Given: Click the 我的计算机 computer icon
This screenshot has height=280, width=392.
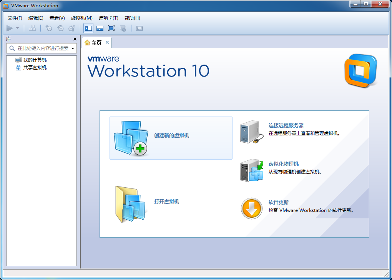Looking at the screenshot, I should (18, 60).
